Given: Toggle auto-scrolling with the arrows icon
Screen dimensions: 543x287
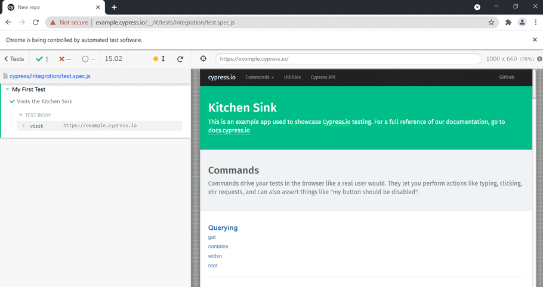Looking at the screenshot, I should coord(163,59).
